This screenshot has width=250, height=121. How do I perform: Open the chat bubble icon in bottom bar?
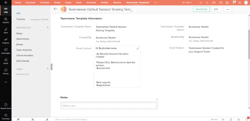point(18,120)
